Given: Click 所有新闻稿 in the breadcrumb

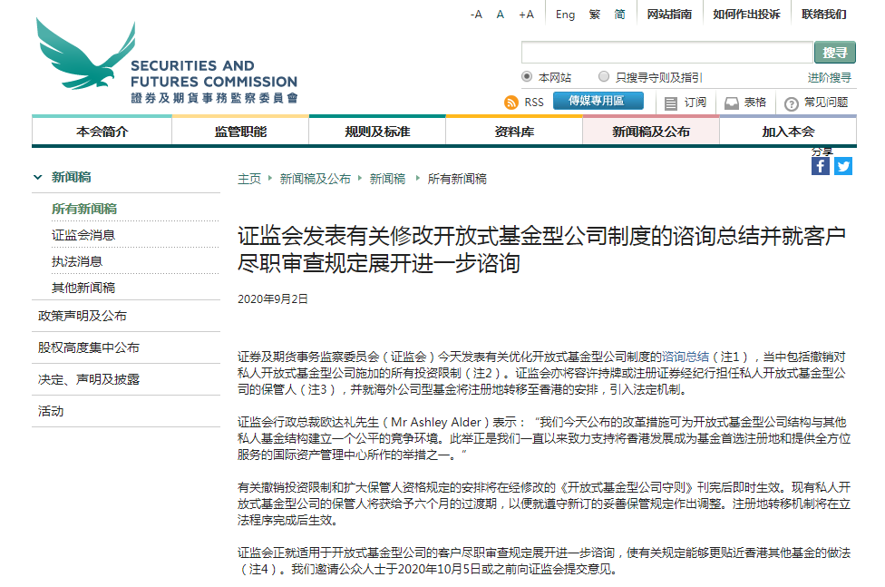Looking at the screenshot, I should 457,179.
